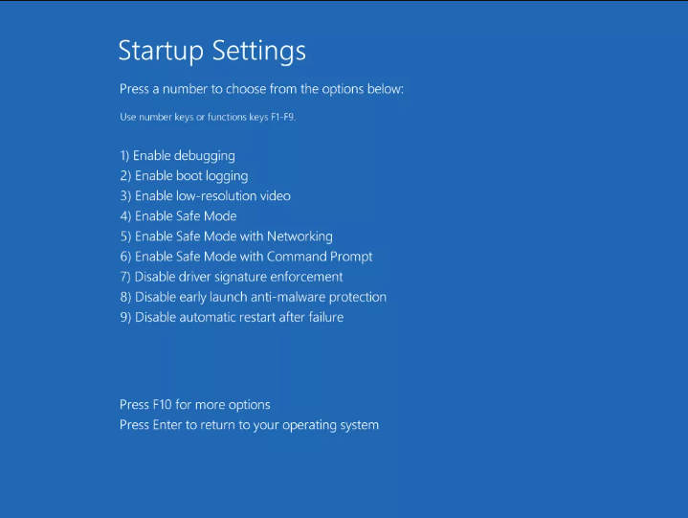688x518 pixels.
Task: Select the Enable debugging option
Action: pos(177,156)
